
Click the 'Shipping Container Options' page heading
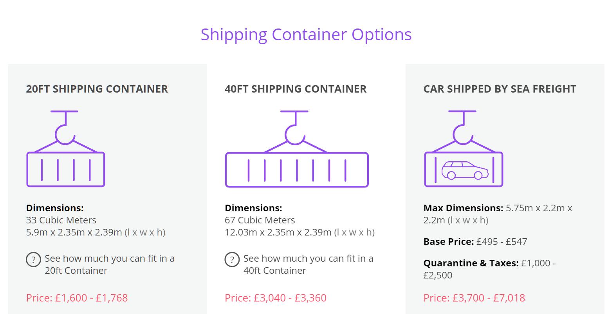306,34
